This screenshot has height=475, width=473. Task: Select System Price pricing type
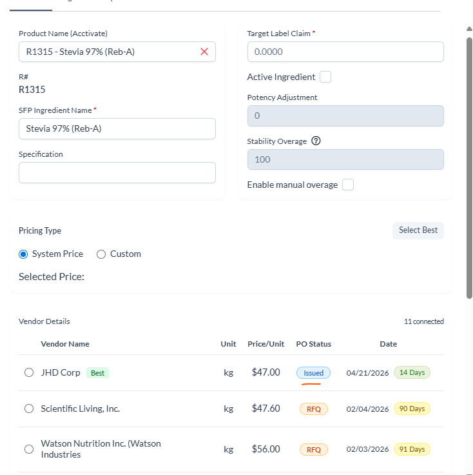pyautogui.click(x=23, y=254)
